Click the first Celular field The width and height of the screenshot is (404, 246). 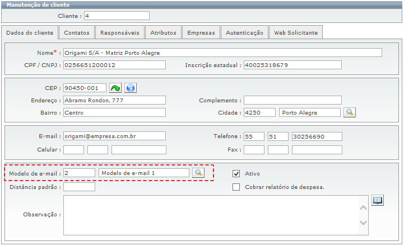pos(74,150)
